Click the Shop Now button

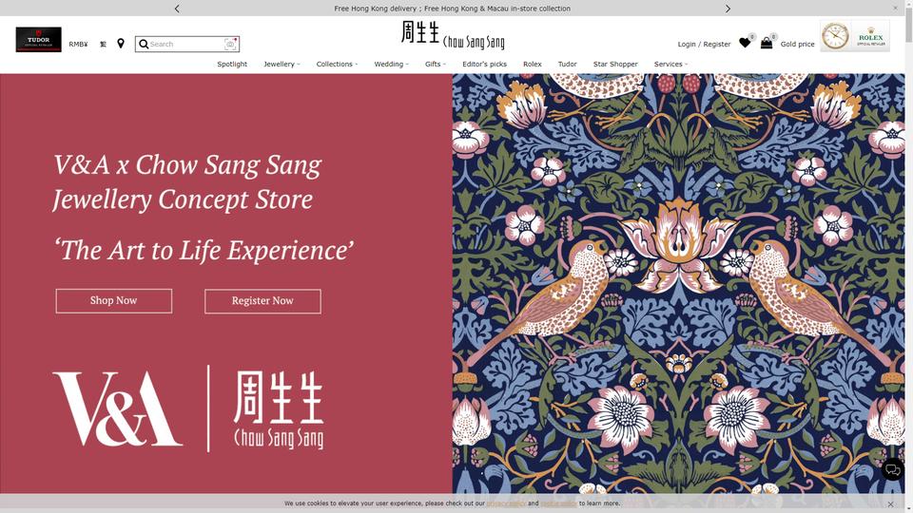pos(113,301)
